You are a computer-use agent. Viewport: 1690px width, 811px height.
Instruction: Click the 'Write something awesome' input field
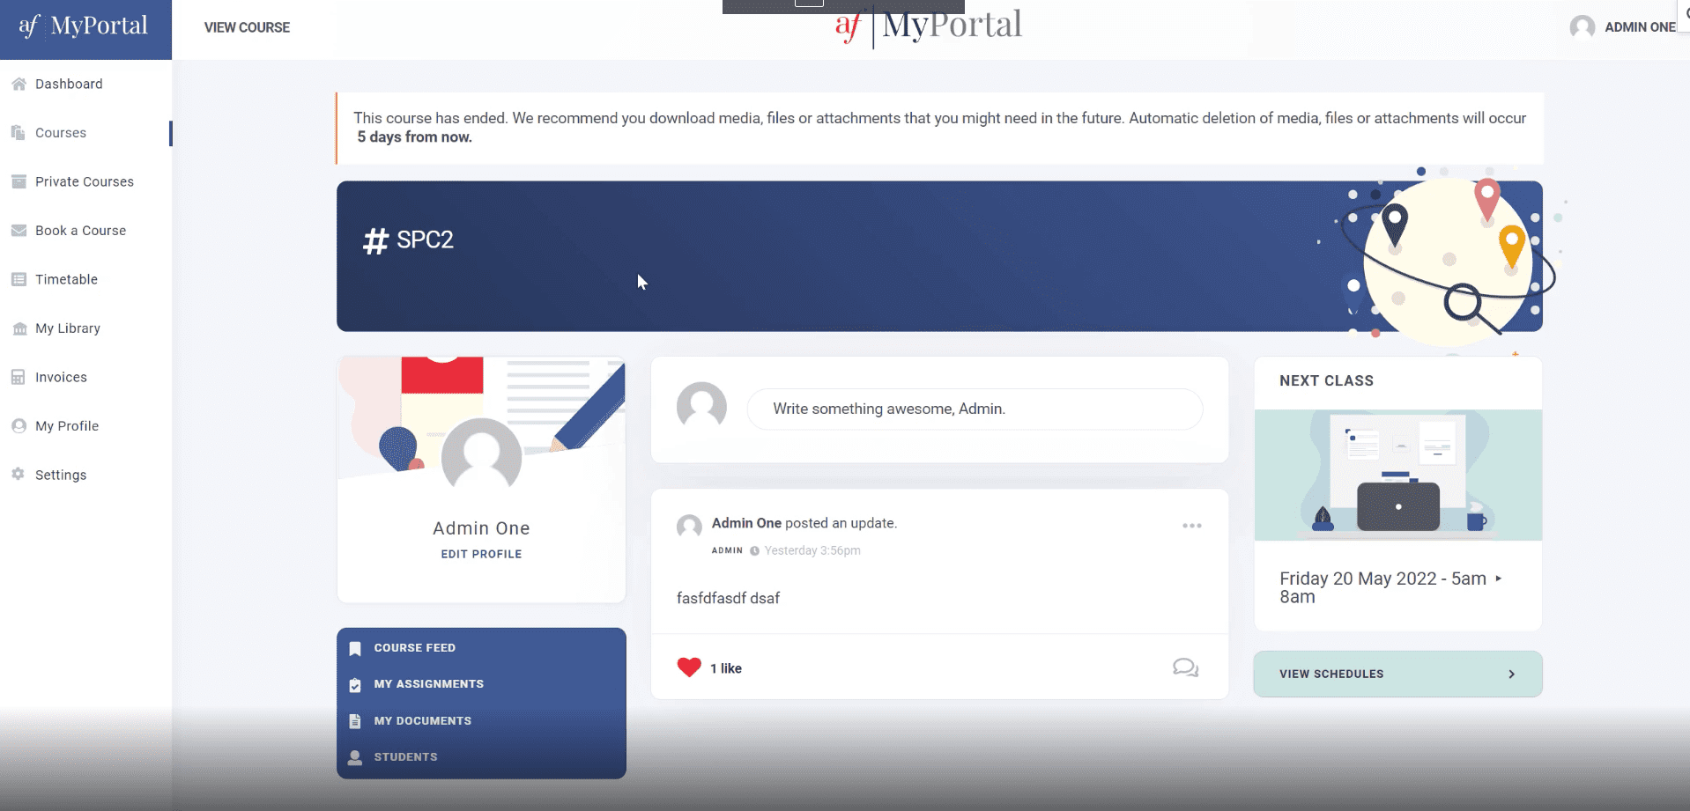(x=974, y=409)
